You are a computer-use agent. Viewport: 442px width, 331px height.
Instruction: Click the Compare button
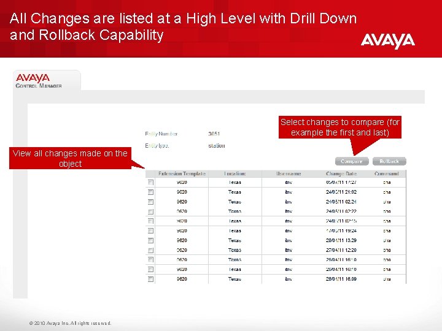click(352, 161)
